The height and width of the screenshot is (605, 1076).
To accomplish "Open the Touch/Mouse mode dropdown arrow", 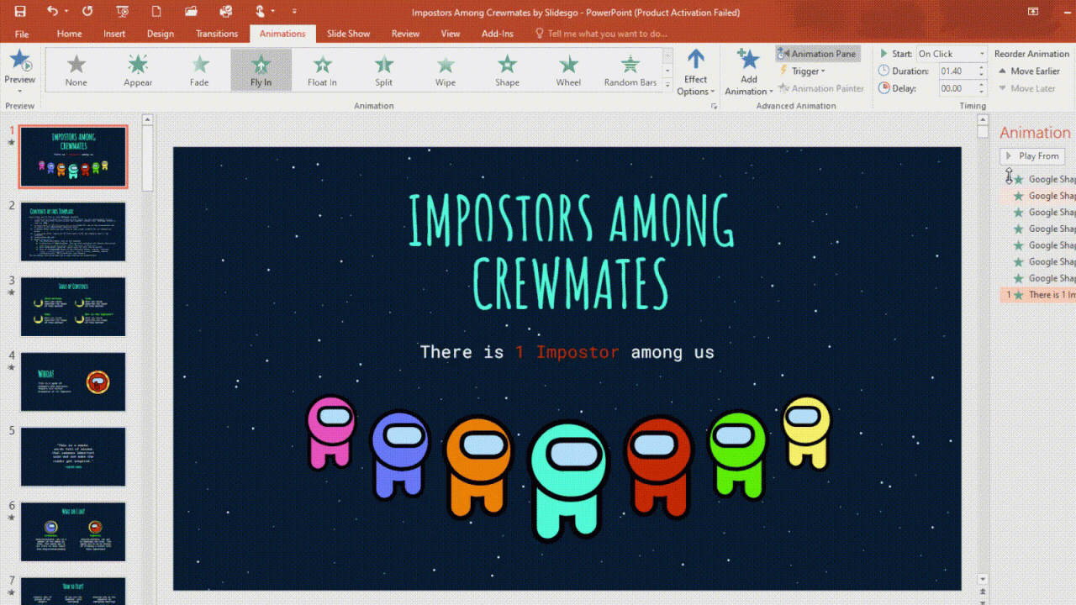I will pos(273,12).
